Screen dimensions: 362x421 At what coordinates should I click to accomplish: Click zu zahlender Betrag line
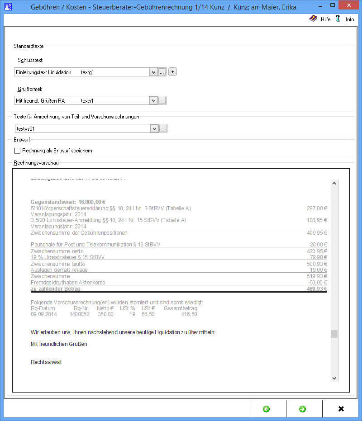click(x=55, y=289)
